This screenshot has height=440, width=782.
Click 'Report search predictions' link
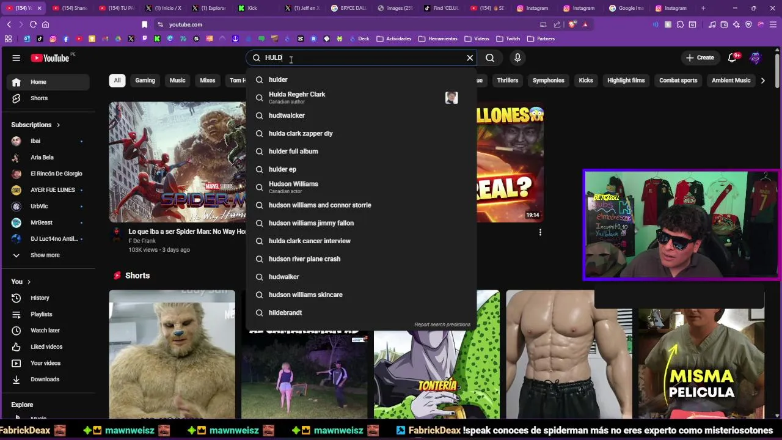click(x=442, y=324)
